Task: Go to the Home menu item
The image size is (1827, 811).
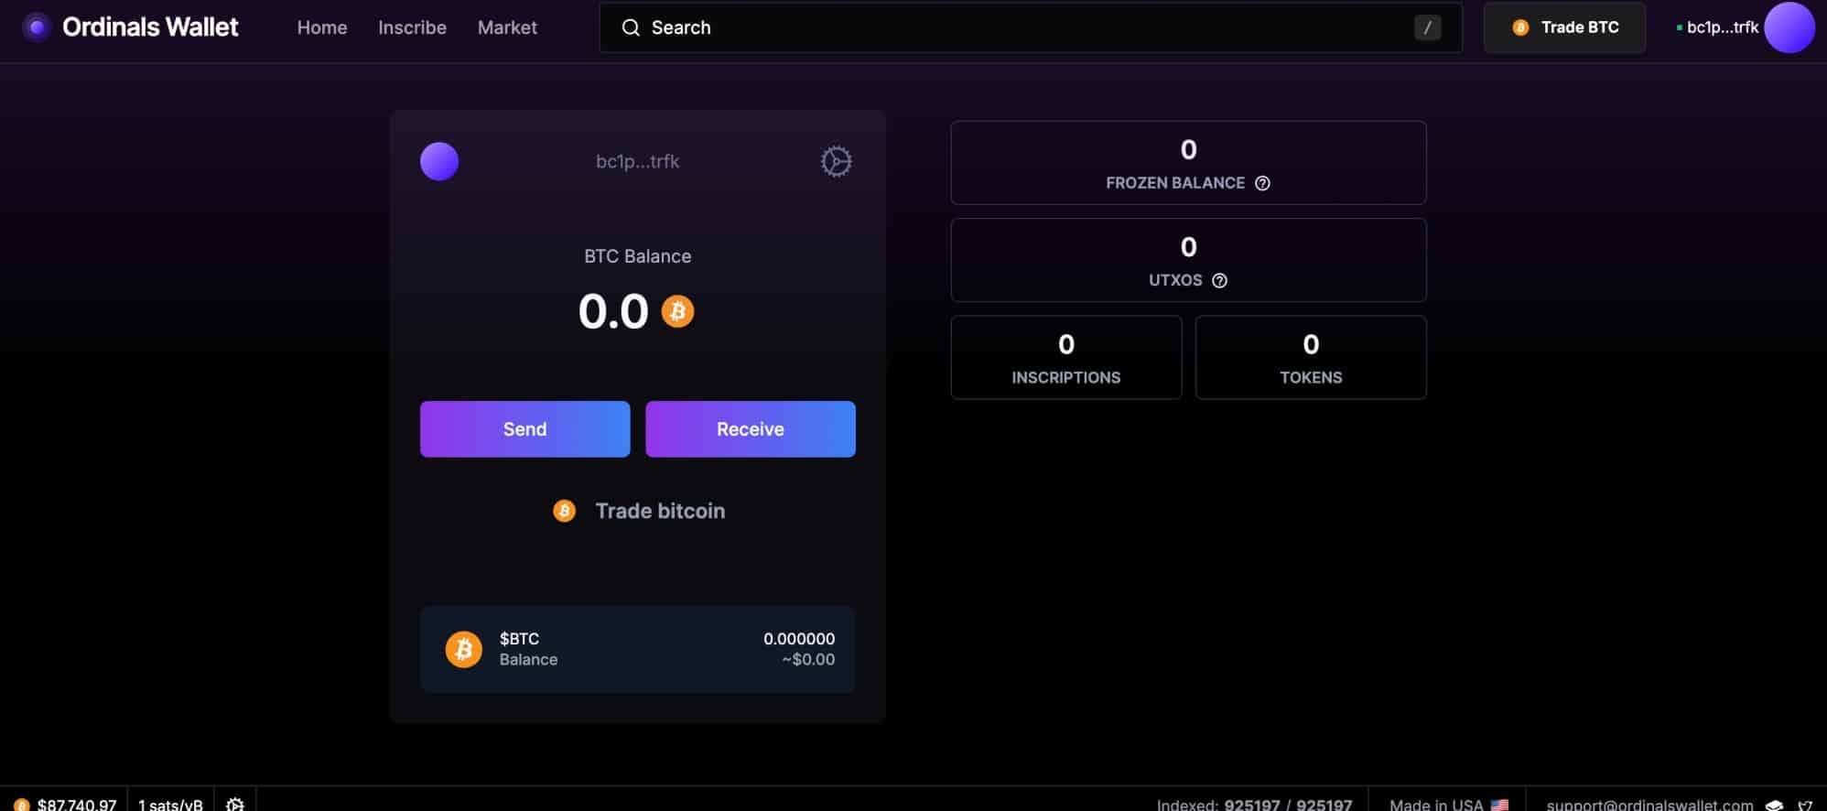Action: 322,27
